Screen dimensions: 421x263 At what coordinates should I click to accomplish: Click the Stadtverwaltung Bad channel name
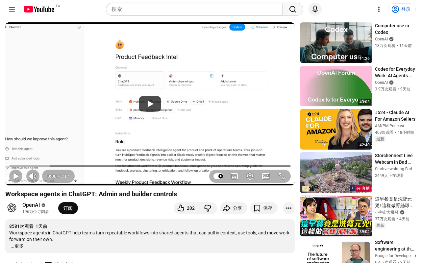click(395, 169)
